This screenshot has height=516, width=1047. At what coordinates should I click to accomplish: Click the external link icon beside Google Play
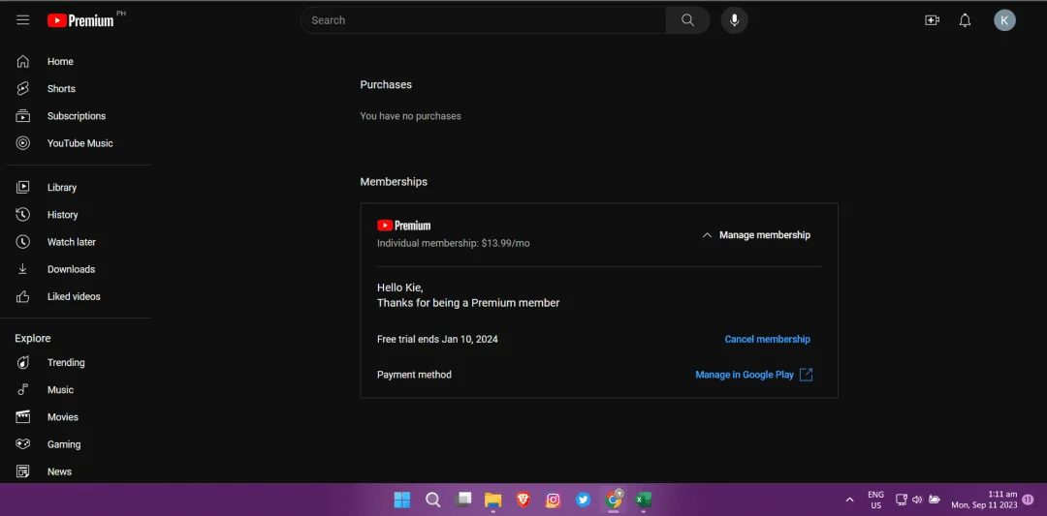tap(806, 375)
